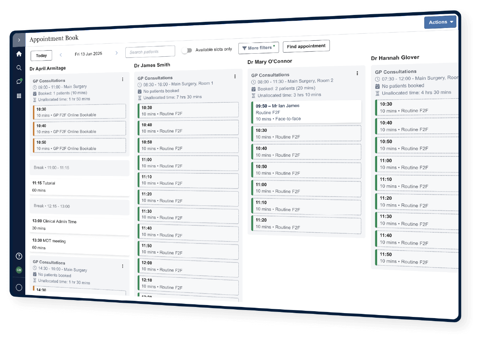The image size is (481, 343).
Task: Click the Break 12:15 - 13:00 row
Action: click(x=79, y=206)
